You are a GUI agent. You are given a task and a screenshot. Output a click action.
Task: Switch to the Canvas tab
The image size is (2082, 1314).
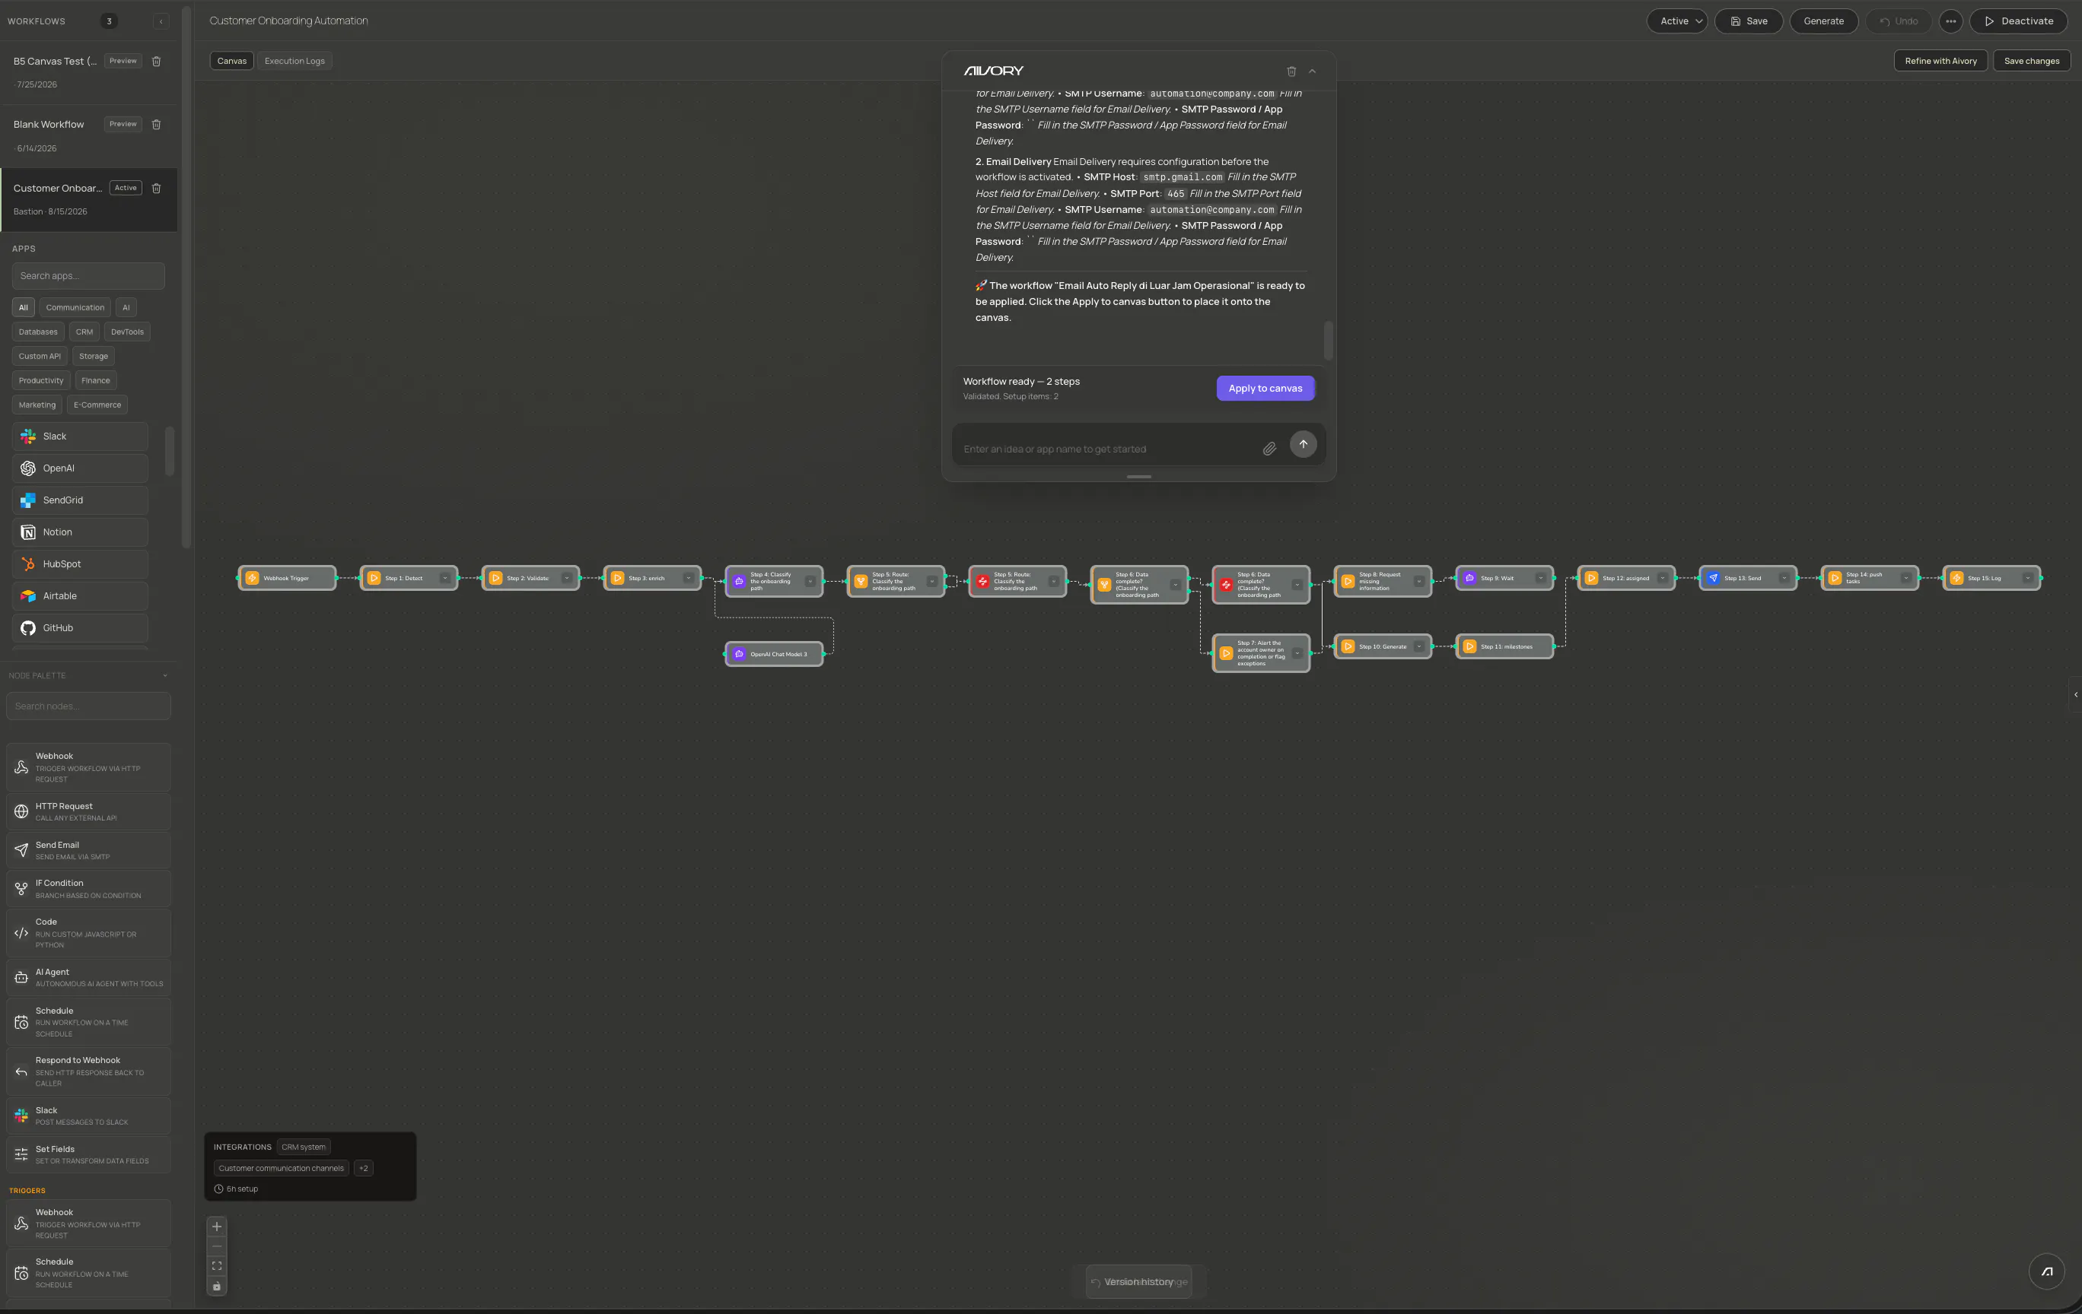point(232,61)
